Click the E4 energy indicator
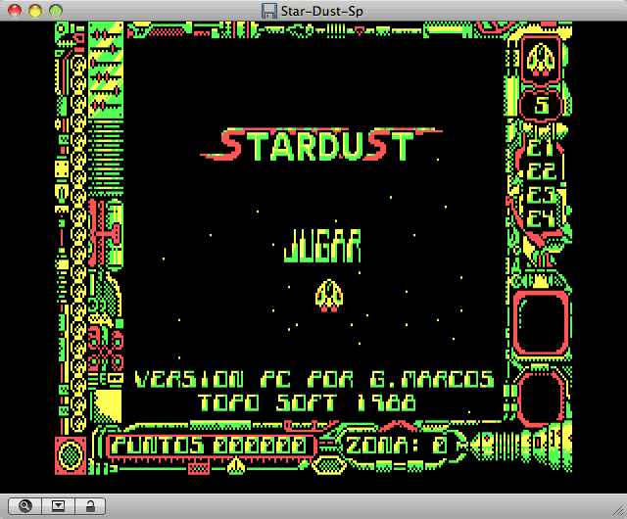Screen dimensions: 627x519 point(541,219)
